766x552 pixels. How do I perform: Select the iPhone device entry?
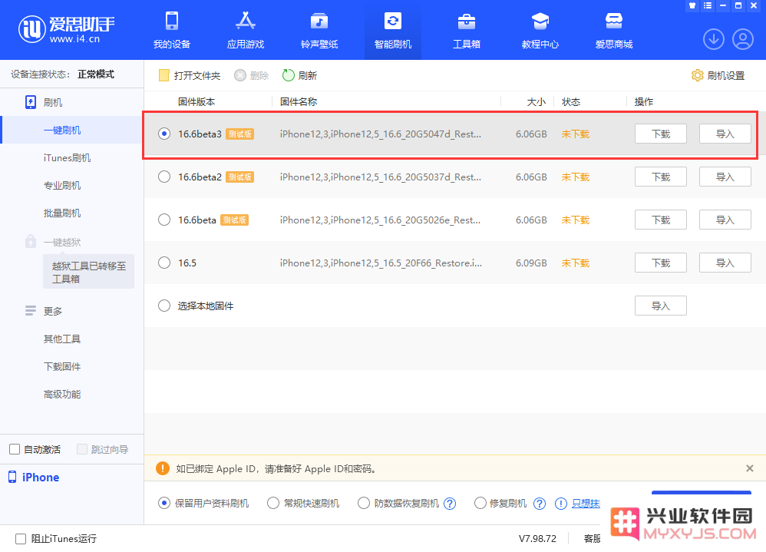(34, 478)
